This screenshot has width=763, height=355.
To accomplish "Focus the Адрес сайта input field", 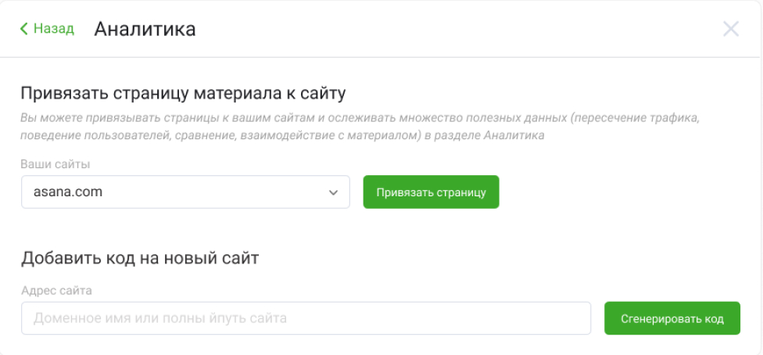I will (306, 318).
